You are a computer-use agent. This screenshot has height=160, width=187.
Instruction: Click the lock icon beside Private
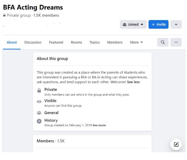tap(39, 90)
